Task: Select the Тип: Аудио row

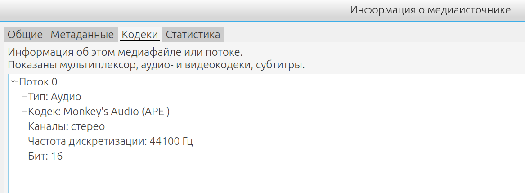Action: 54,97
